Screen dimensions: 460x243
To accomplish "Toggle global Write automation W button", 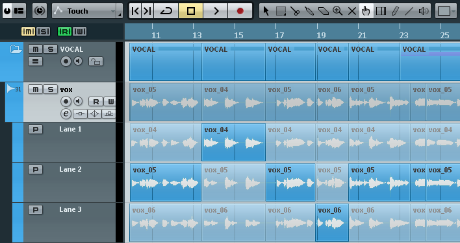I will tap(79, 31).
